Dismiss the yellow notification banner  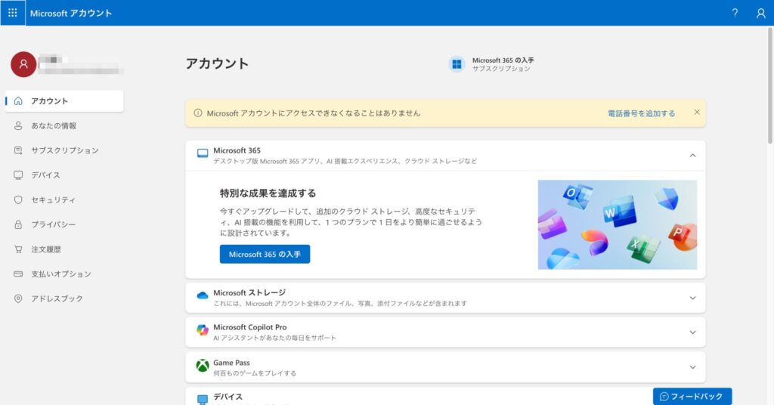(x=697, y=113)
